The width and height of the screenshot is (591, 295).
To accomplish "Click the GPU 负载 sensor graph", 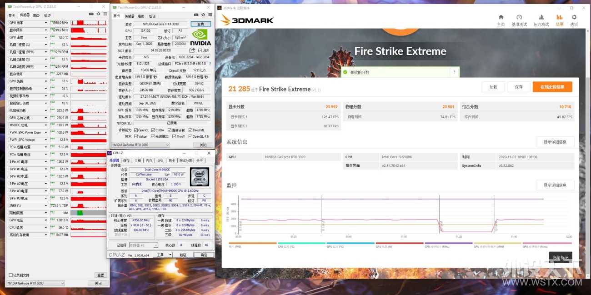I will (x=90, y=81).
